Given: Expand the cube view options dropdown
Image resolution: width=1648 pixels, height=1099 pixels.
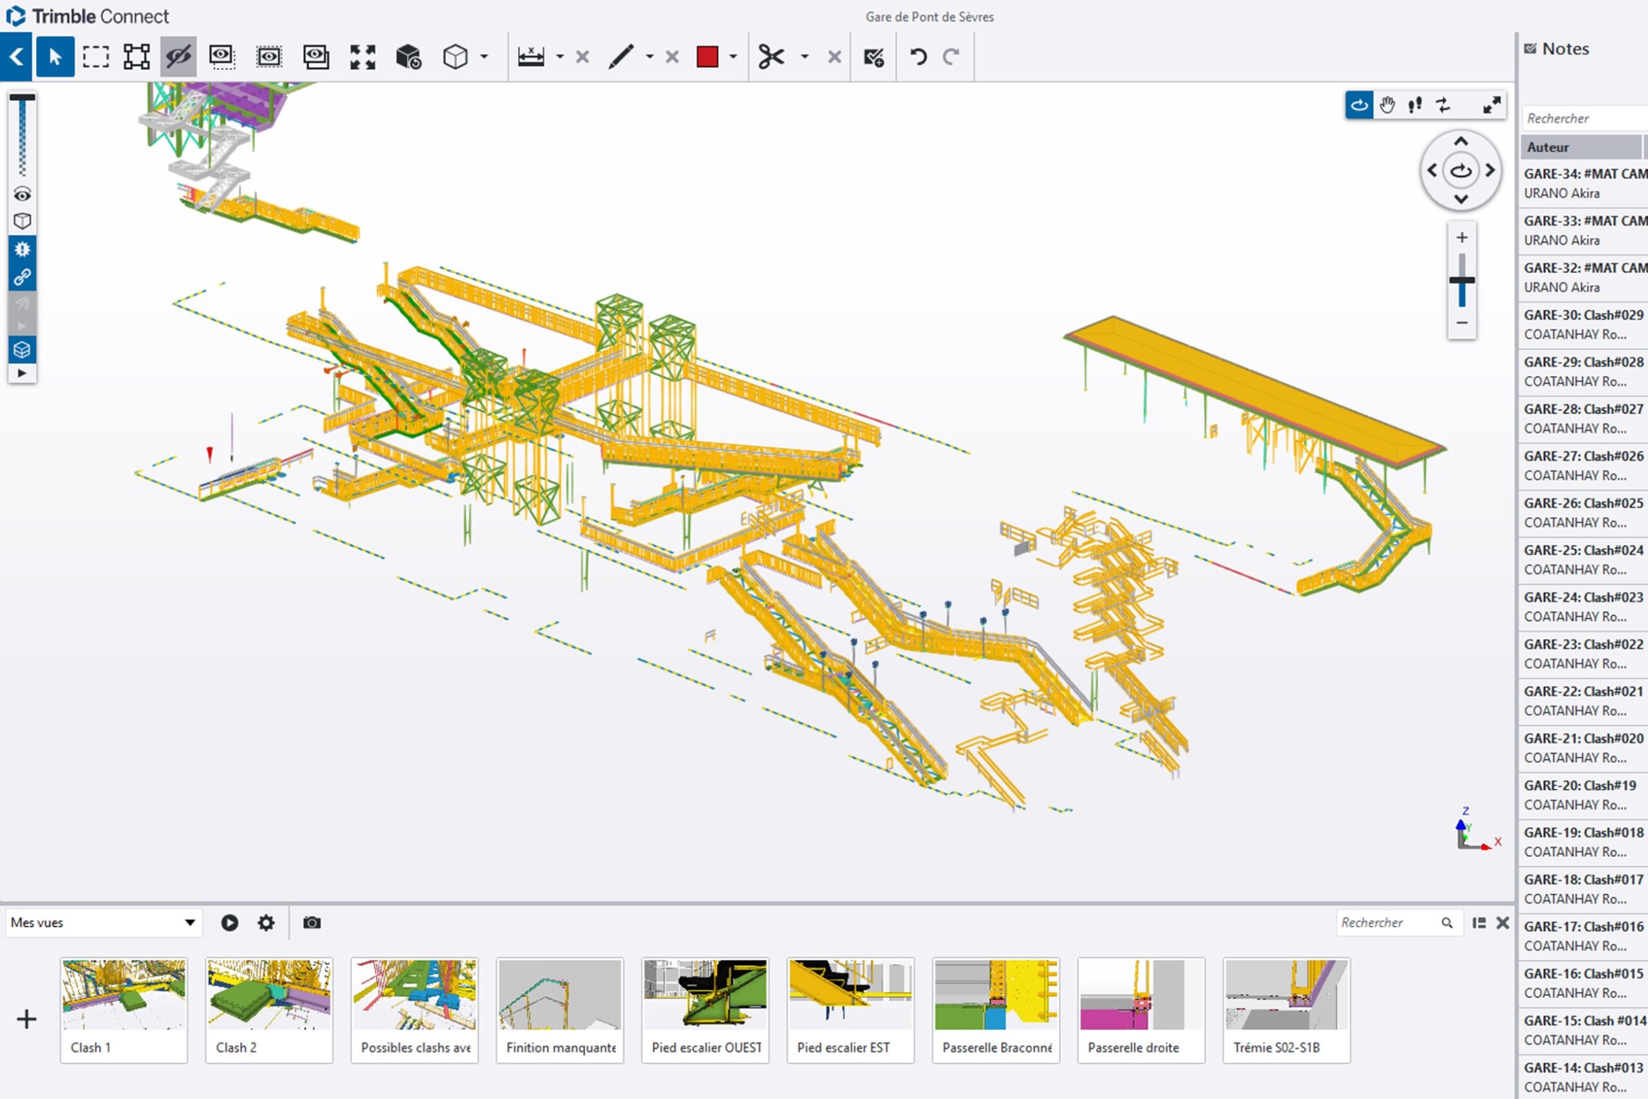Looking at the screenshot, I should click(x=484, y=57).
